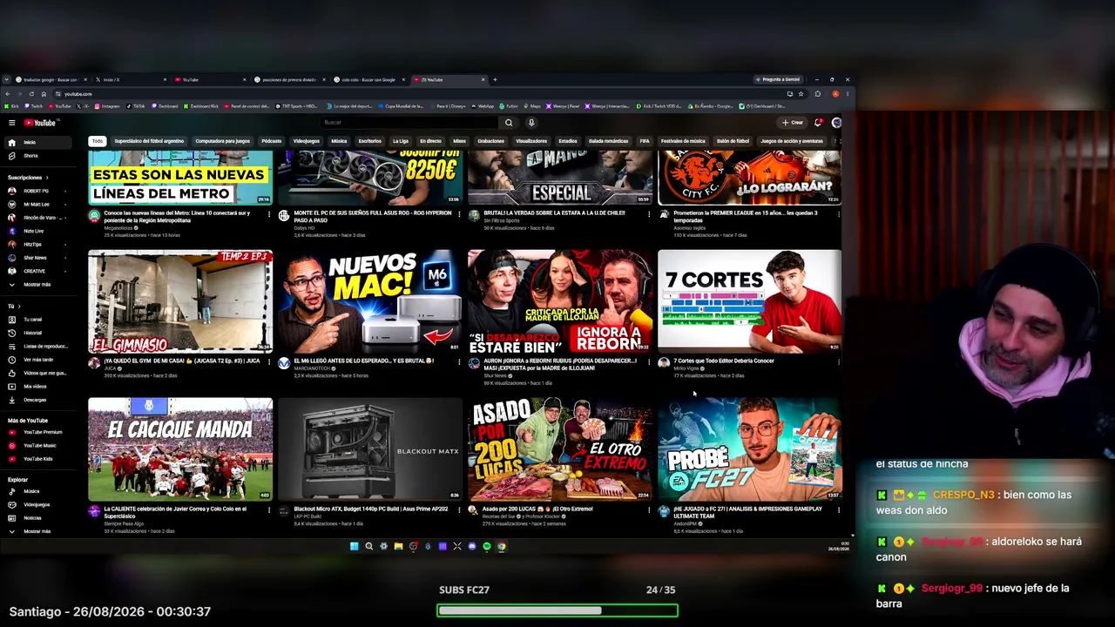
Task: Select the La Liga category chip
Action: pos(401,141)
